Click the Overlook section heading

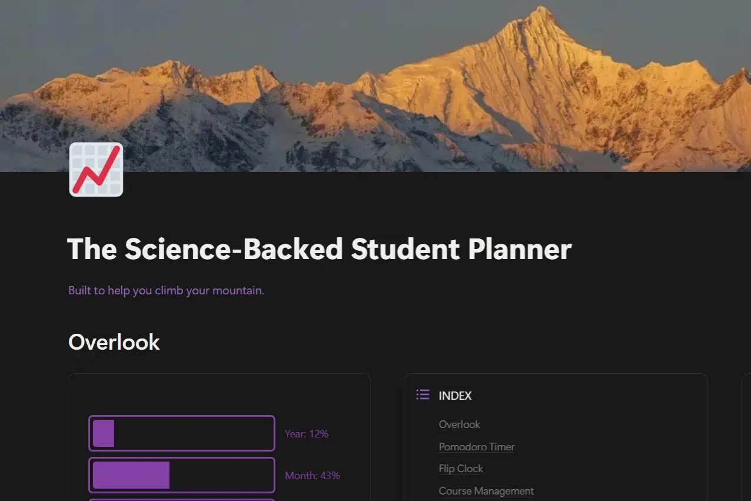(x=114, y=341)
